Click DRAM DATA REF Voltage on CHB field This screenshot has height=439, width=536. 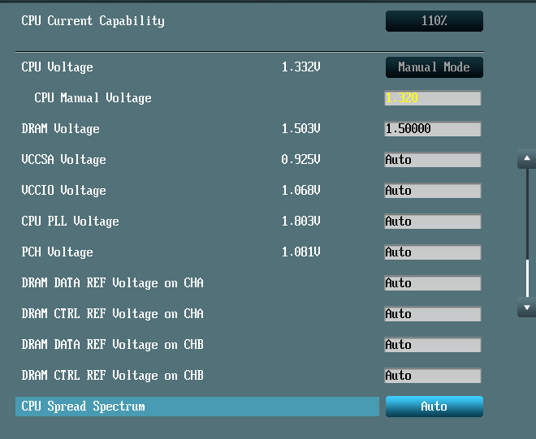(433, 345)
